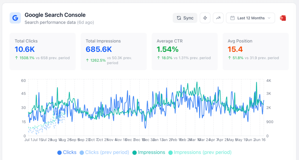Click the chevron arrow beside Last 12 Months
The width and height of the screenshot is (299, 160).
[x=269, y=18]
